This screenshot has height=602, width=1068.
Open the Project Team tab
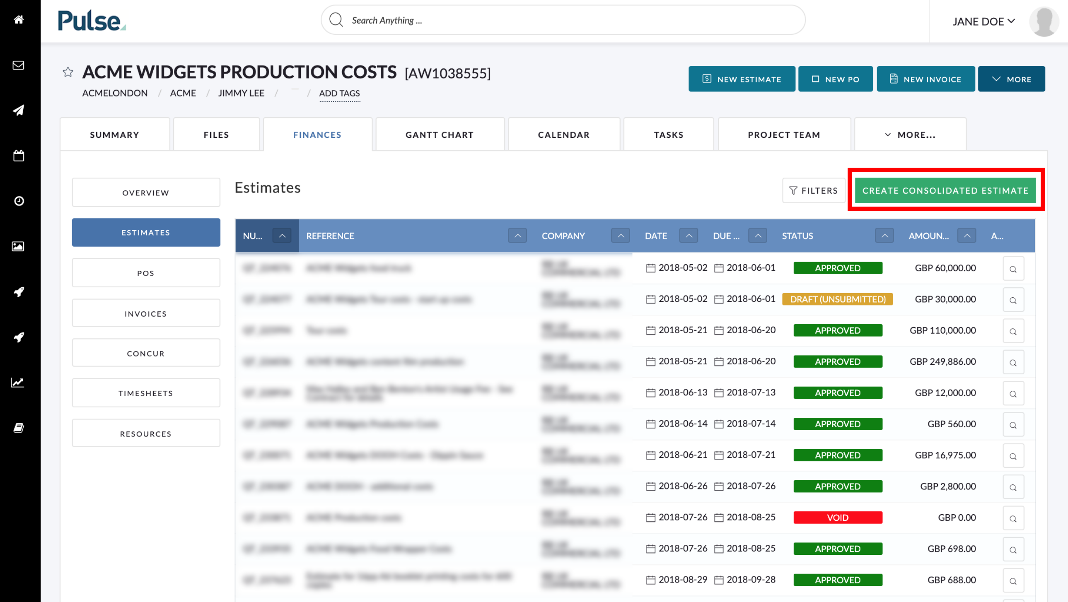pos(784,135)
